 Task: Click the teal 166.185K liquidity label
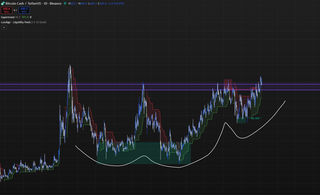coord(255,119)
